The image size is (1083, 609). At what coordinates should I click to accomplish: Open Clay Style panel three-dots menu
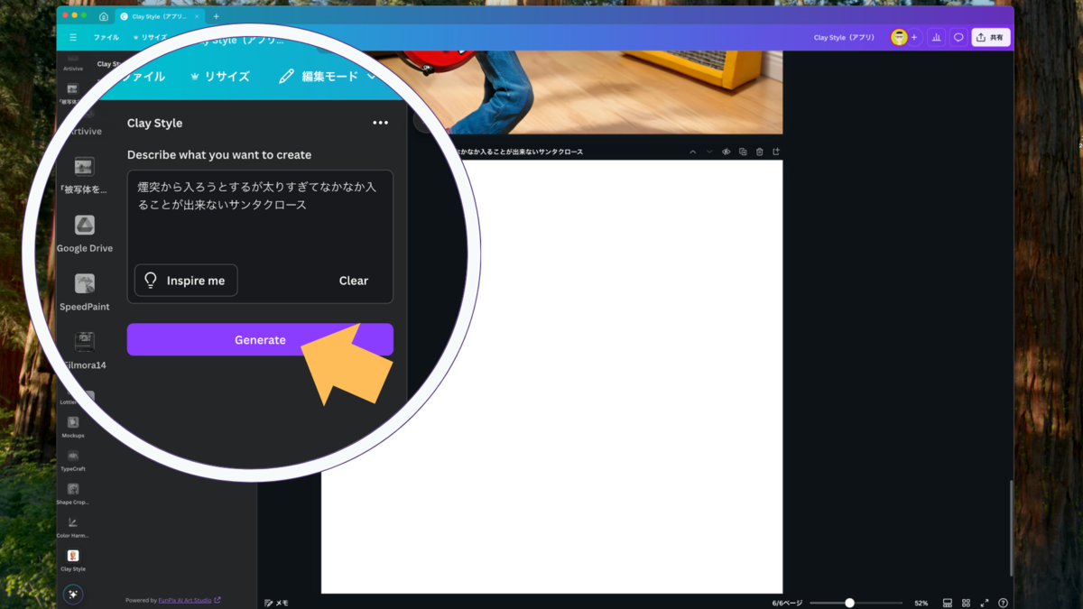pos(380,123)
